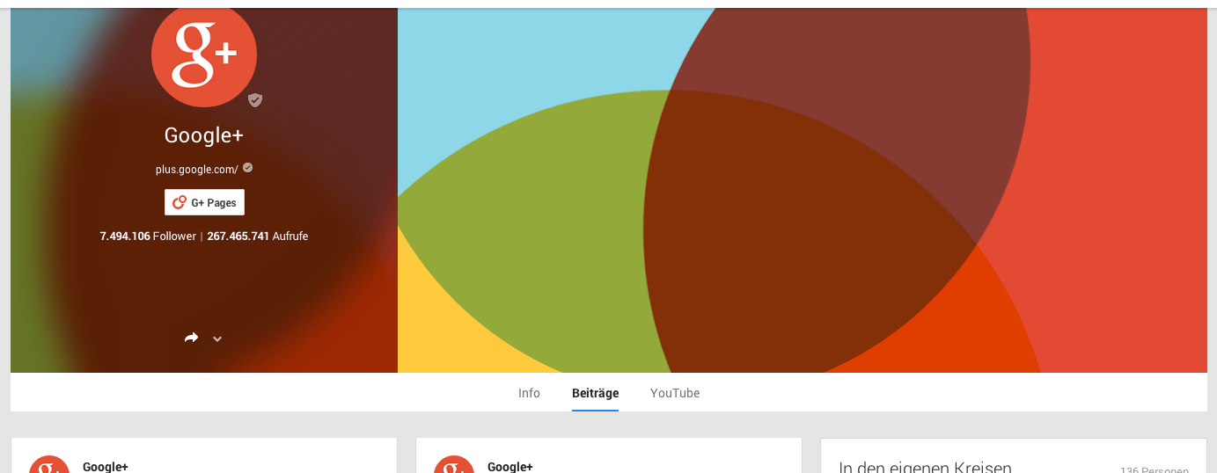
Task: Open the 136 Personen link
Action: pyautogui.click(x=1155, y=470)
